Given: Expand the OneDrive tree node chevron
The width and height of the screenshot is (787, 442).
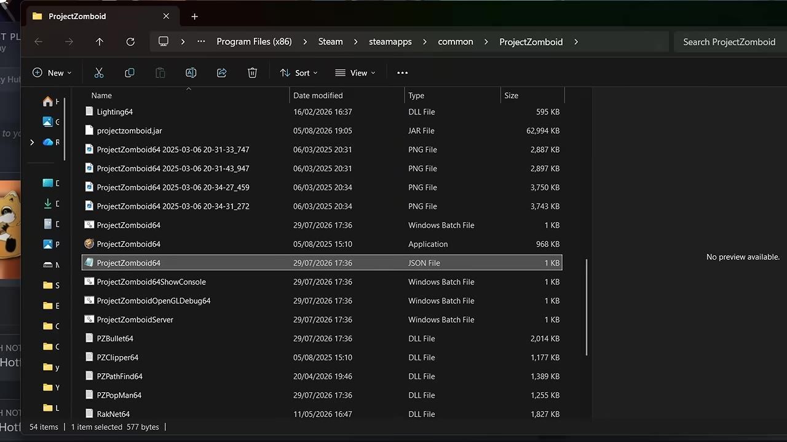Looking at the screenshot, I should point(32,142).
